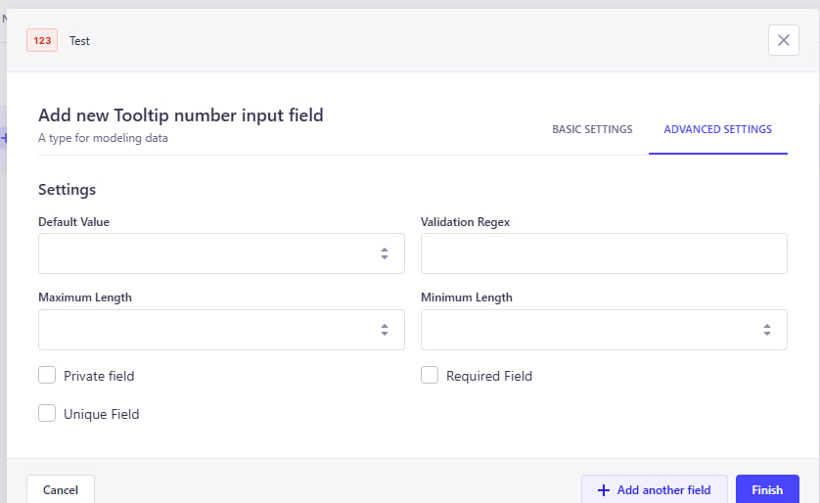The image size is (820, 503).
Task: Click the 123 number field type icon
Action: [42, 40]
